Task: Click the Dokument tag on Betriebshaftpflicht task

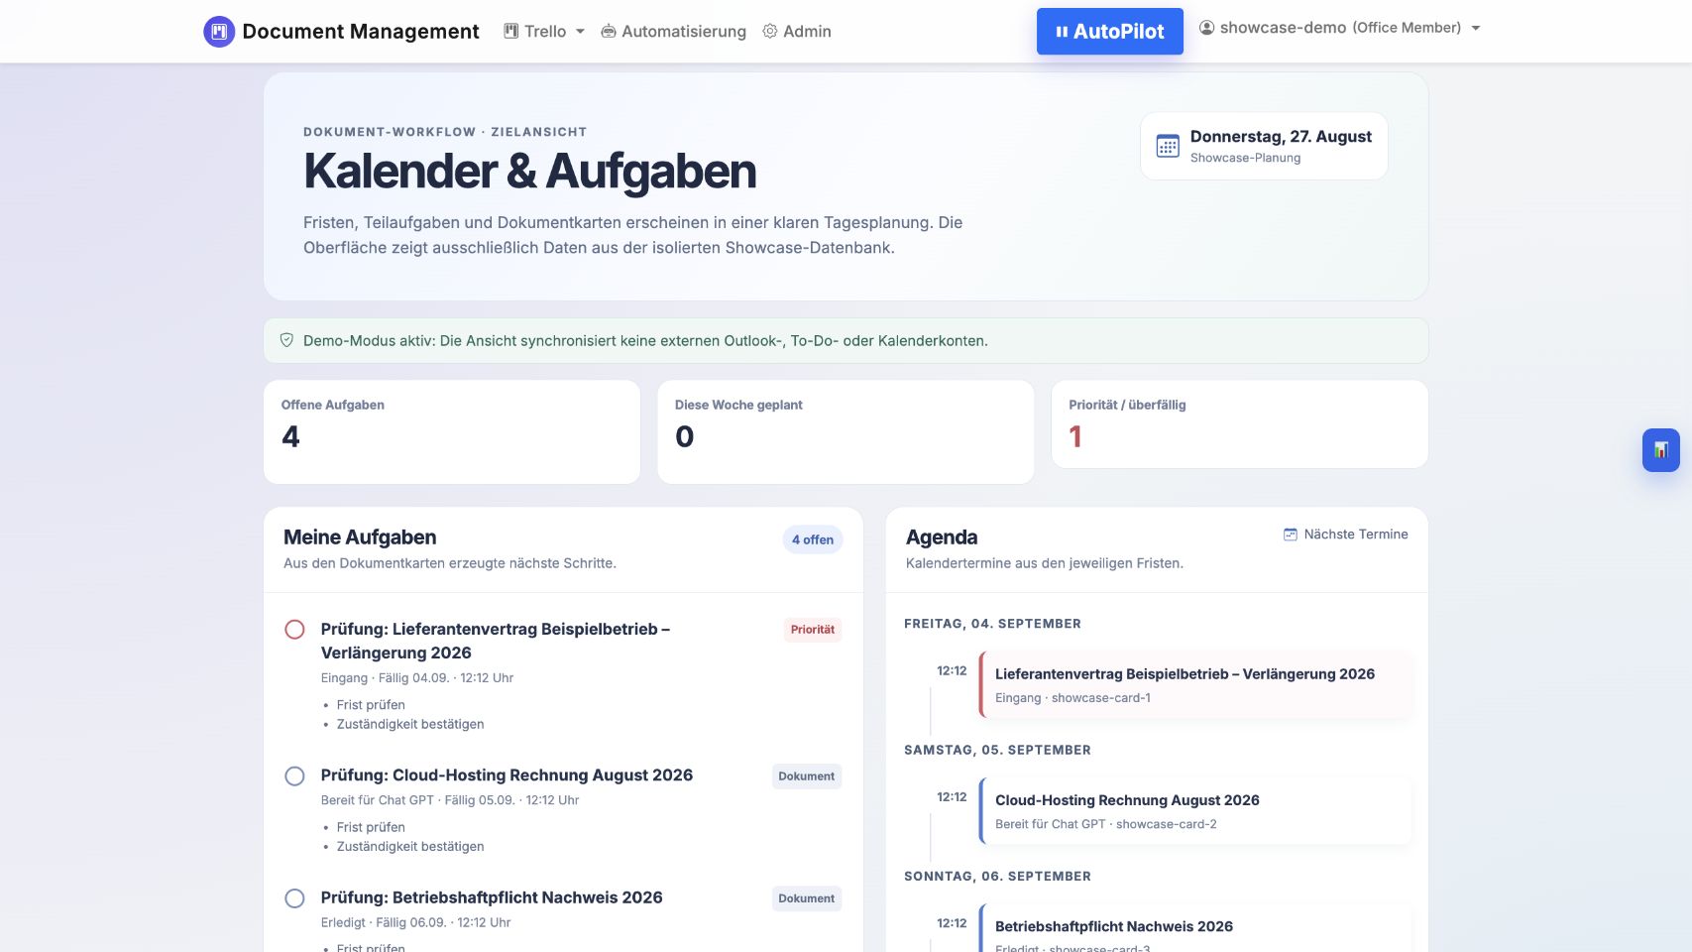Action: 807,898
